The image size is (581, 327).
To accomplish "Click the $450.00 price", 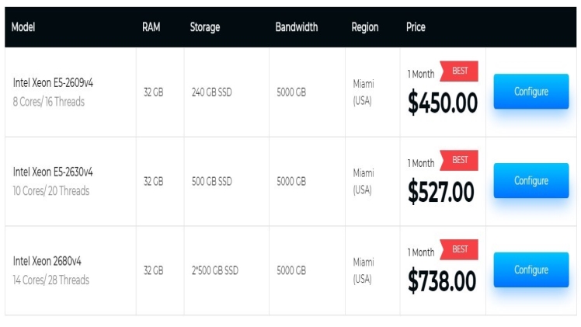I will coord(443,103).
